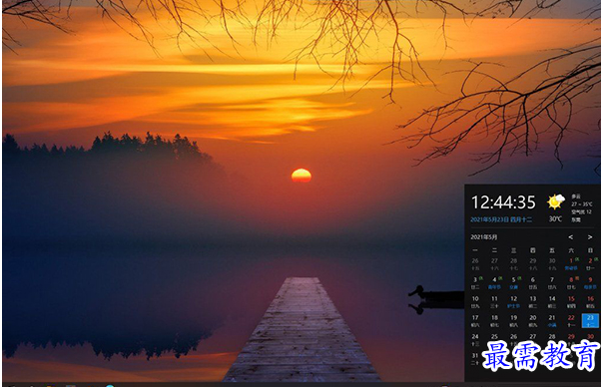Select May 4 in calendar
Image resolution: width=606 pixels, height=387 pixels.
coord(494,282)
